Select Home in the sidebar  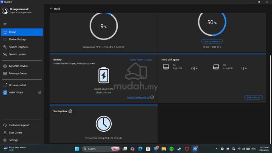pos(22,32)
